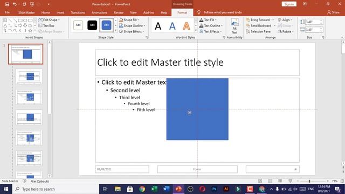Image resolution: width=345 pixels, height=194 pixels.
Task: Select the right arrow shape in the gallery
Action: [20, 25]
